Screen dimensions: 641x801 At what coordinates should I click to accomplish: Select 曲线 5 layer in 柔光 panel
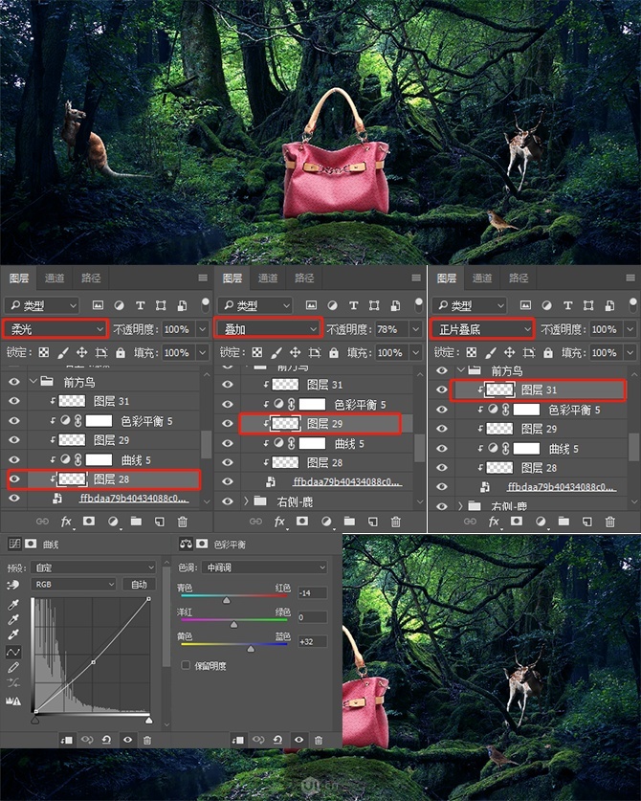click(135, 459)
